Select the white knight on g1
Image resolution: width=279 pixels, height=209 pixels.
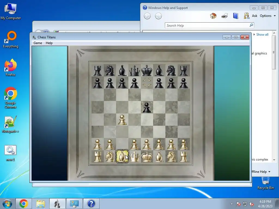tap(171, 156)
